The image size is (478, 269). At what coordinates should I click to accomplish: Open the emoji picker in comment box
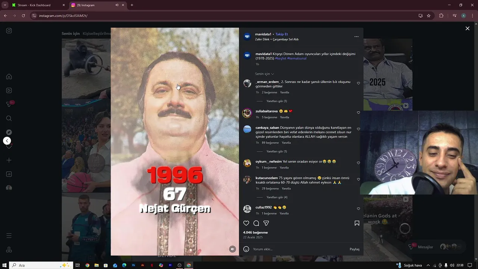coord(246,249)
